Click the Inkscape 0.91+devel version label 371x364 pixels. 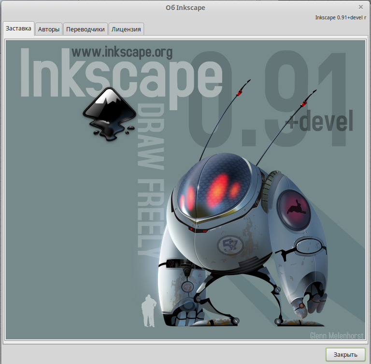(341, 17)
